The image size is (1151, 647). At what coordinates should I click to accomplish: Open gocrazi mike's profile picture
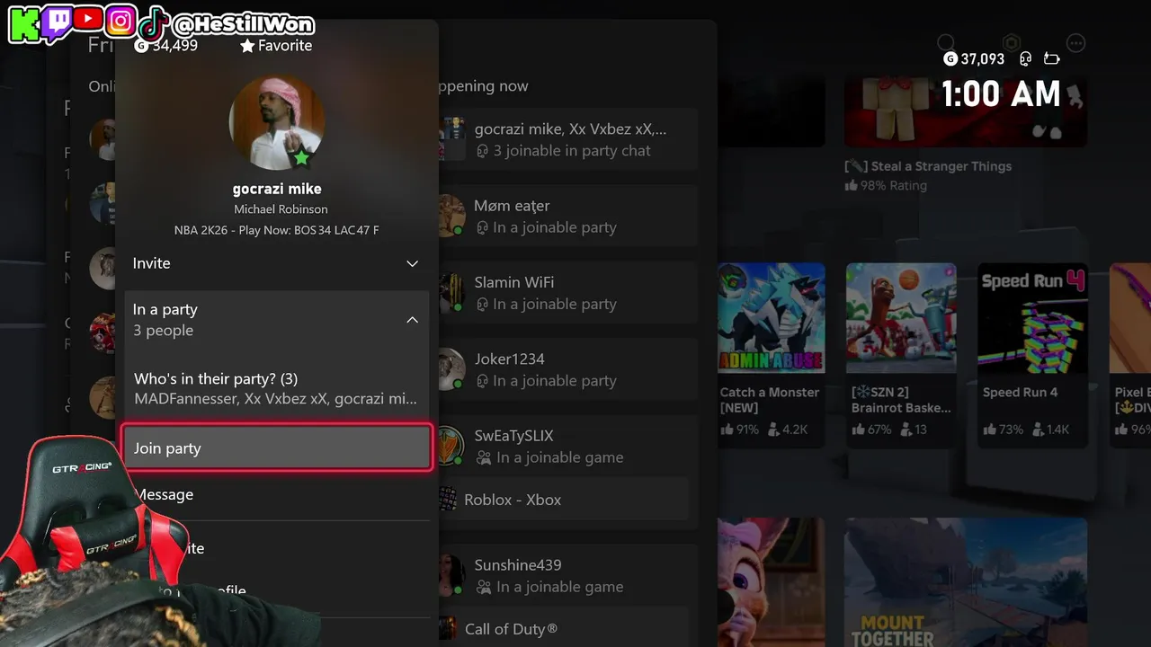coord(277,123)
